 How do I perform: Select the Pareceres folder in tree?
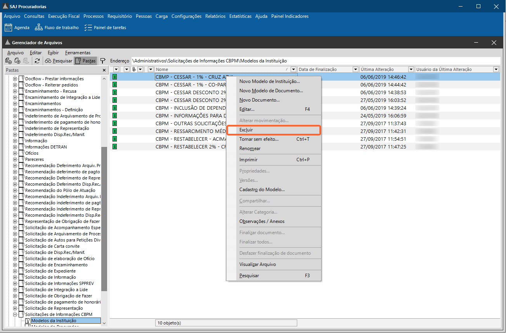(x=35, y=159)
